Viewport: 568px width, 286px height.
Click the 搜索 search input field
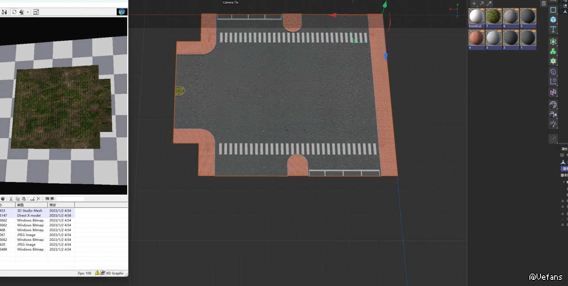click(x=70, y=199)
